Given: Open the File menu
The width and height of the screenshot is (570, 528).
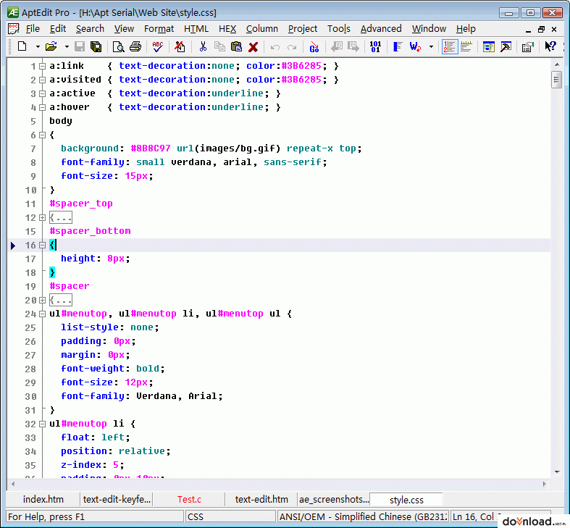Looking at the screenshot, I should coord(33,29).
